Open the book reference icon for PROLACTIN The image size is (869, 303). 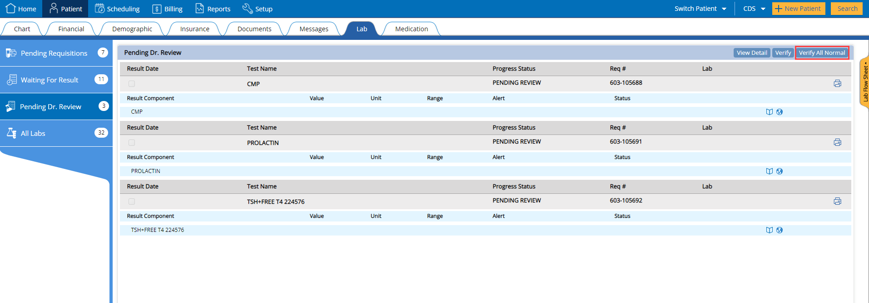click(x=769, y=171)
